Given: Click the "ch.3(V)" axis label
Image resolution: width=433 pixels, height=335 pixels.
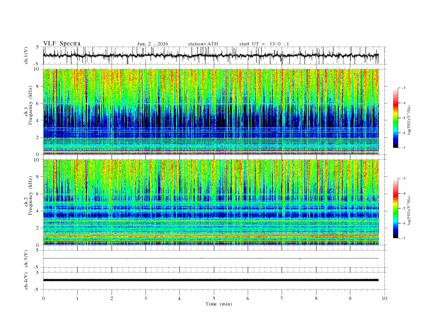Looking at the screenshot, I should pos(26,259).
